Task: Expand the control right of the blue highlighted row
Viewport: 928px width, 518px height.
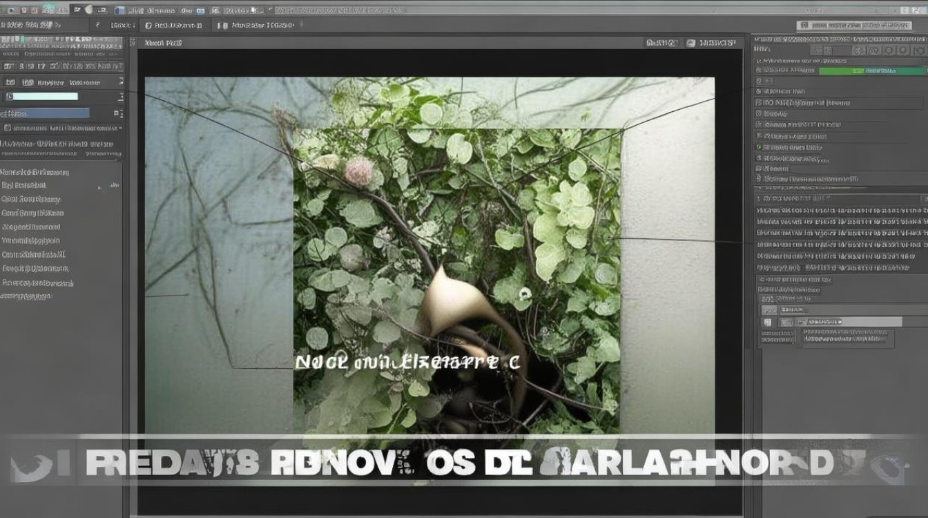Action: coord(117,113)
